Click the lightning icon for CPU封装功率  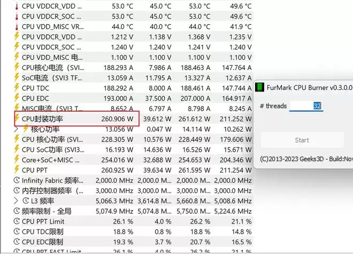(x=16, y=119)
